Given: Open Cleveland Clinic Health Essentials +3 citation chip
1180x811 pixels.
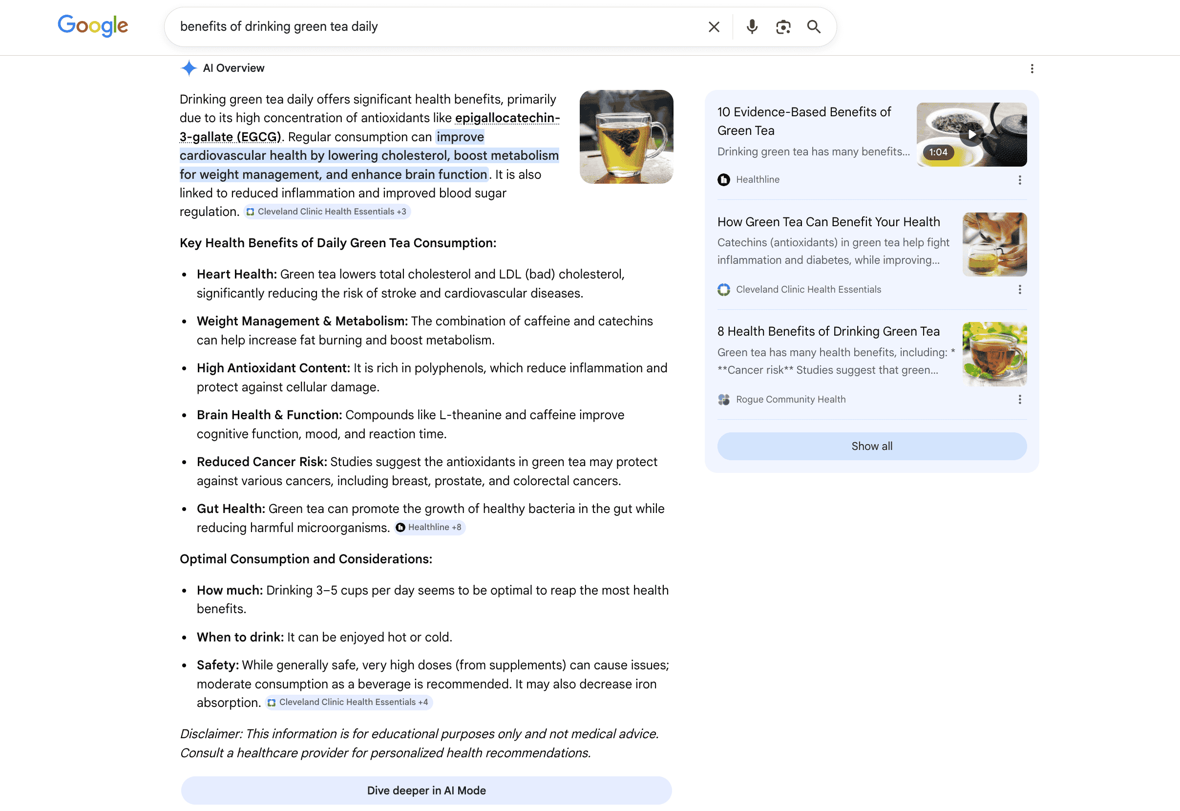Looking at the screenshot, I should [x=327, y=212].
